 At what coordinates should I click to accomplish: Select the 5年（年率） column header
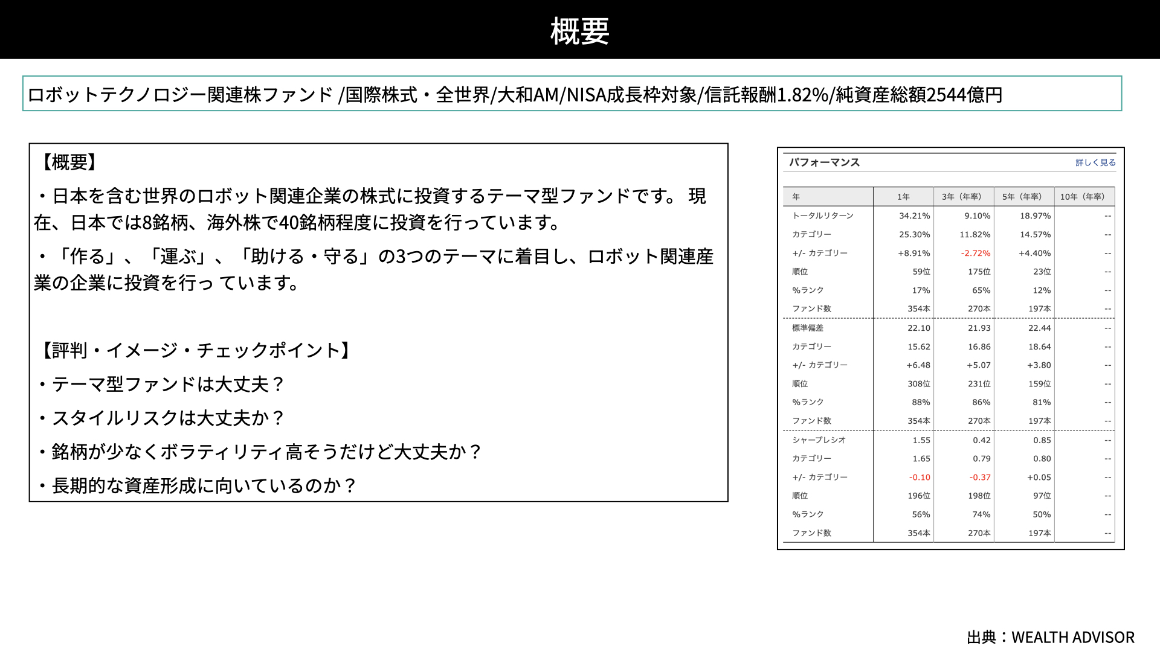coord(1024,197)
